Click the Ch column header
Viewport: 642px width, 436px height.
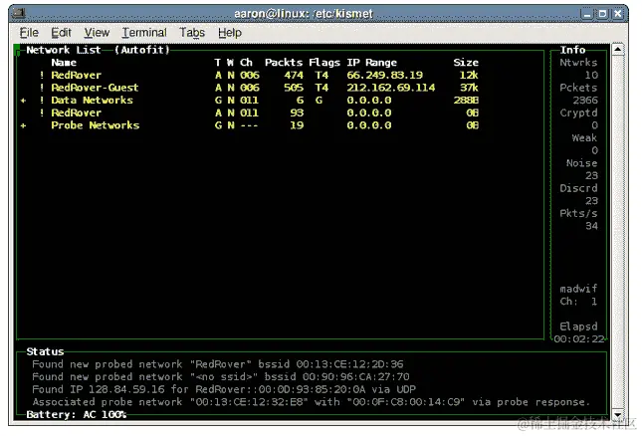pyautogui.click(x=246, y=63)
